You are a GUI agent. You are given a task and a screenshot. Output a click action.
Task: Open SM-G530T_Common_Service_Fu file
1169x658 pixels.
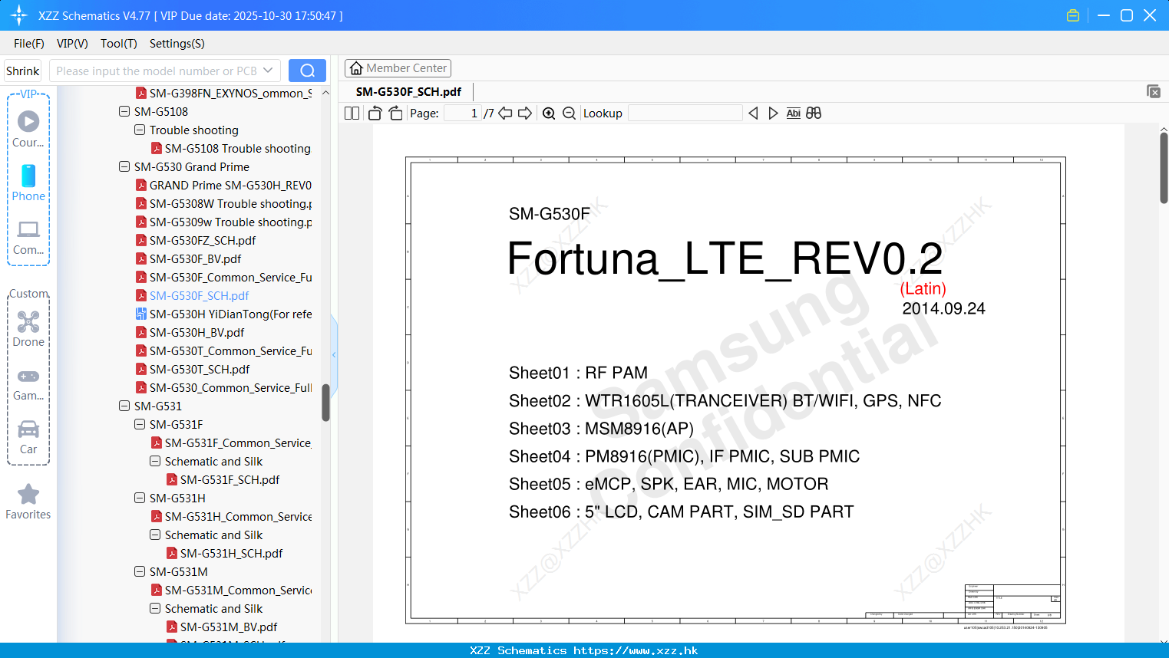(223, 350)
